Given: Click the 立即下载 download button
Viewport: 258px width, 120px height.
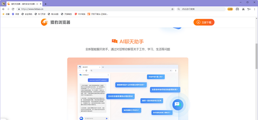Looking at the screenshot, I should click(204, 22).
